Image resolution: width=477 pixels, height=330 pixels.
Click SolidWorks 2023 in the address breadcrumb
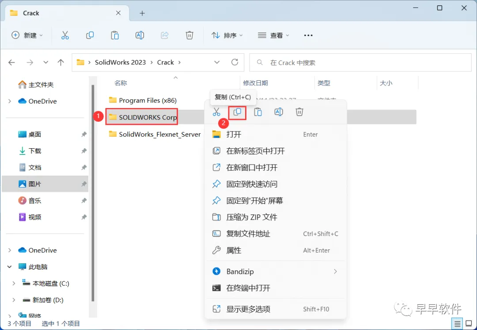(121, 62)
